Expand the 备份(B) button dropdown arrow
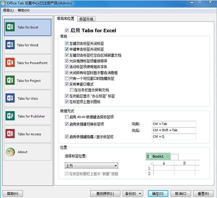The height and width of the screenshot is (198, 217). 140,193
